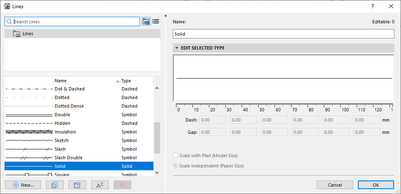Collapse left panel with the small arrow
The image size is (401, 194).
(x=165, y=16)
